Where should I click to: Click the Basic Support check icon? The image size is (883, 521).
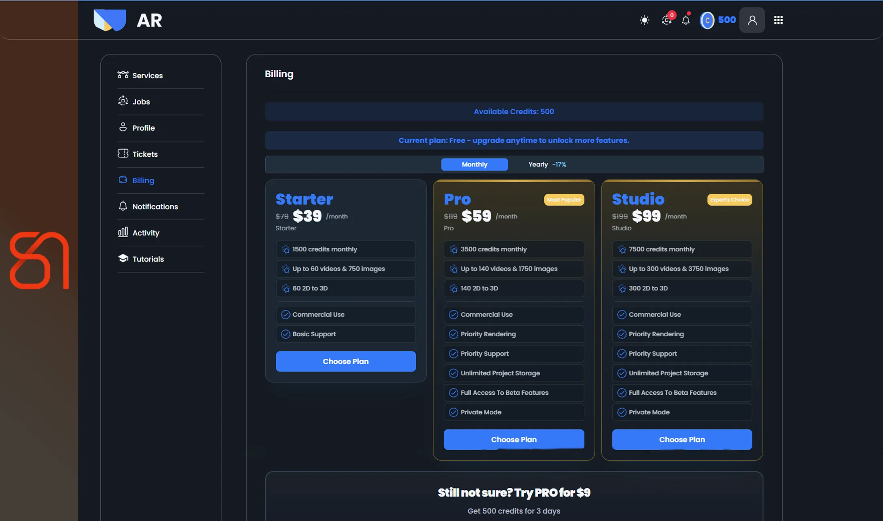tap(285, 334)
